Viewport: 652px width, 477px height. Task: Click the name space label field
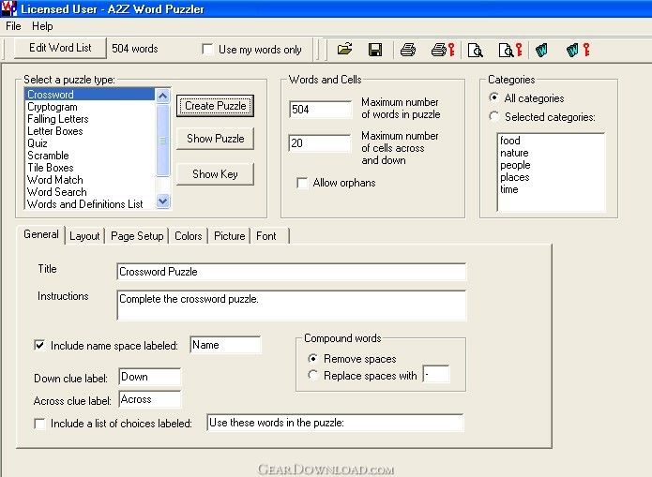pos(225,345)
